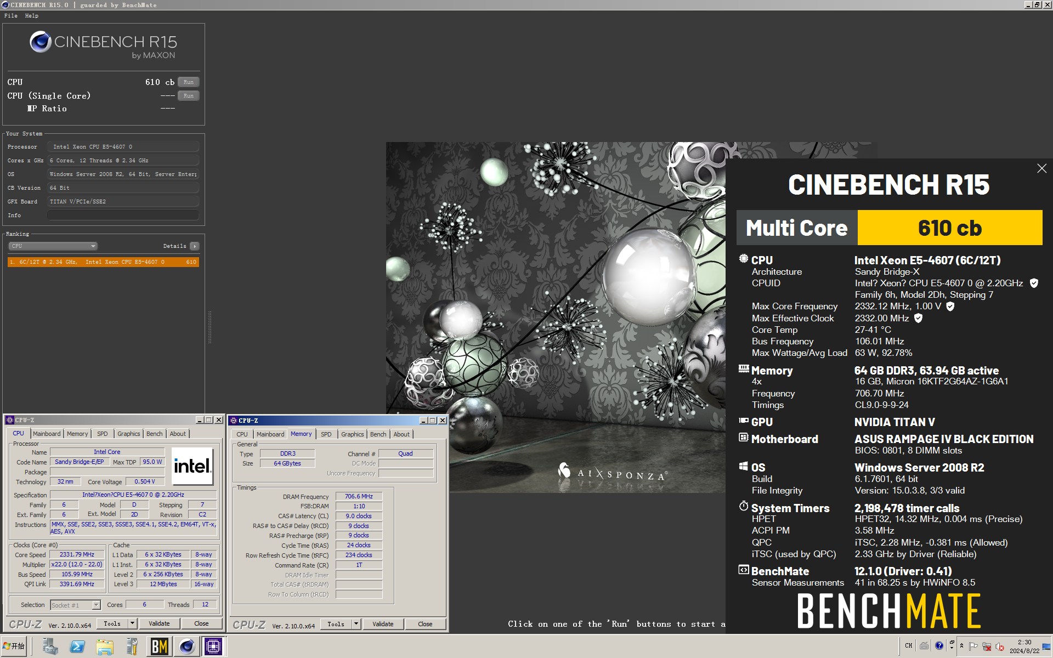Click the shield icon after Max Effective Clock value
Image resolution: width=1053 pixels, height=658 pixels.
pyautogui.click(x=918, y=318)
